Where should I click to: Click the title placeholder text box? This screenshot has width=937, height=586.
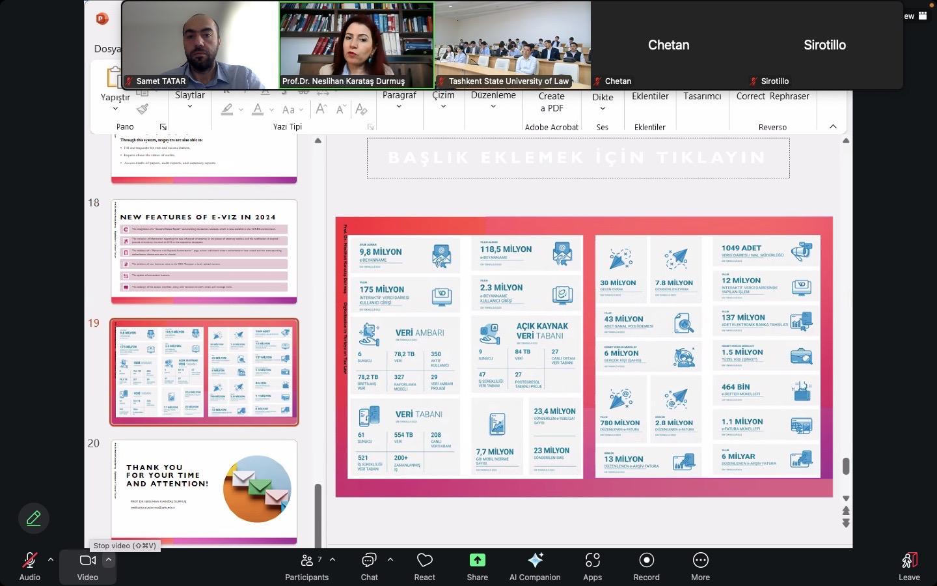click(x=578, y=158)
